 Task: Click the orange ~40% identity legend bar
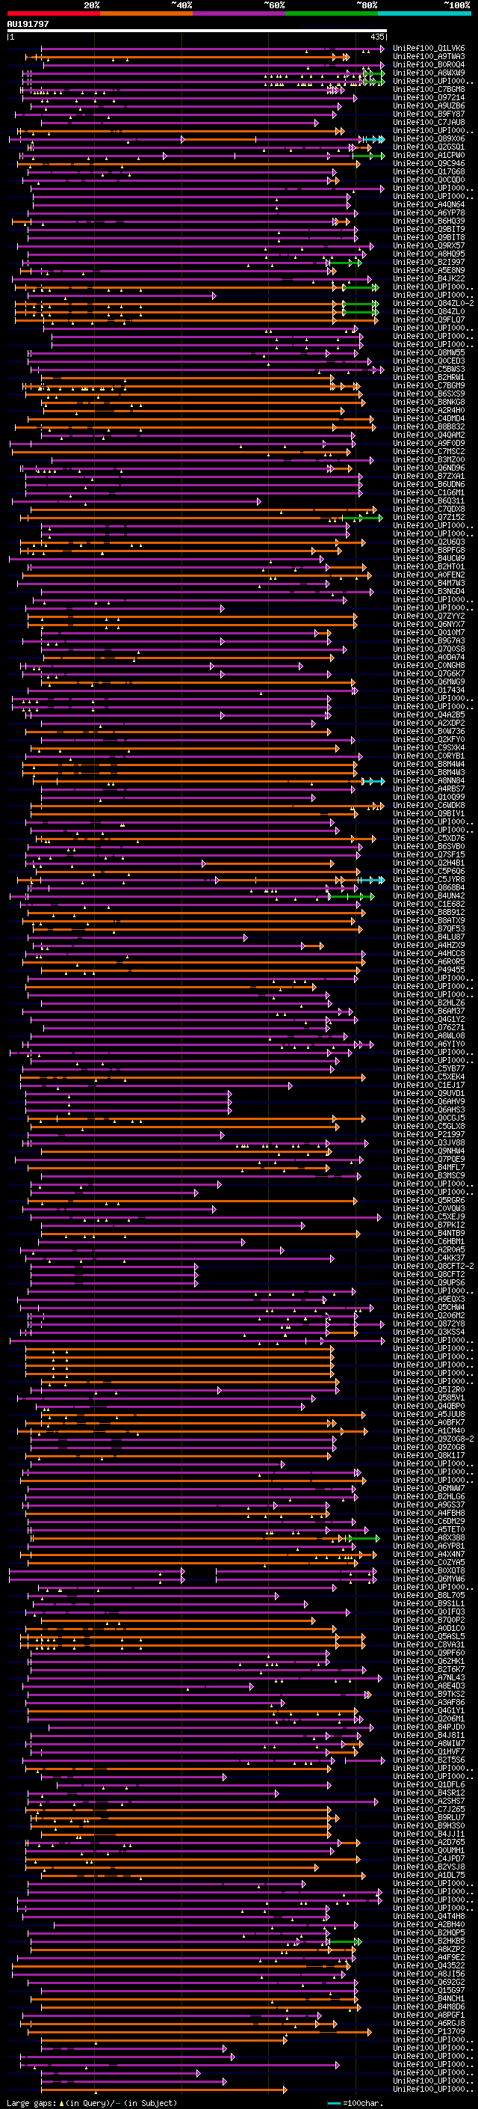(x=146, y=14)
